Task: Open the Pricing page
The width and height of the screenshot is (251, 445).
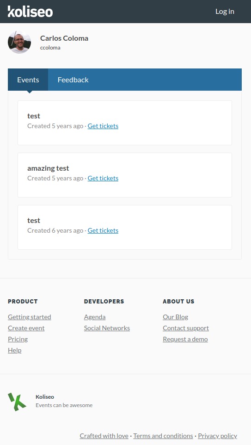Action: point(18,339)
